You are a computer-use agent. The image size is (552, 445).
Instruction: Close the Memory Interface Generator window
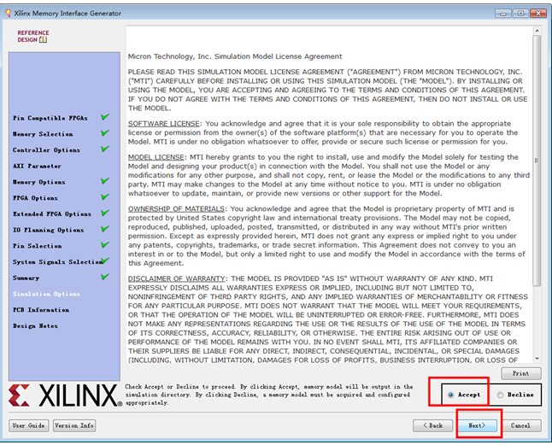[538, 14]
